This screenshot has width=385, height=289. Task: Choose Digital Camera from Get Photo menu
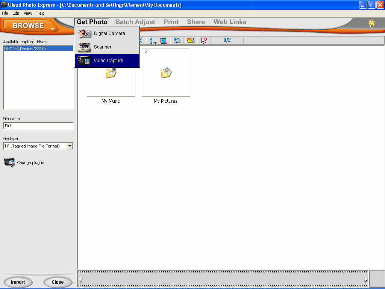click(107, 33)
